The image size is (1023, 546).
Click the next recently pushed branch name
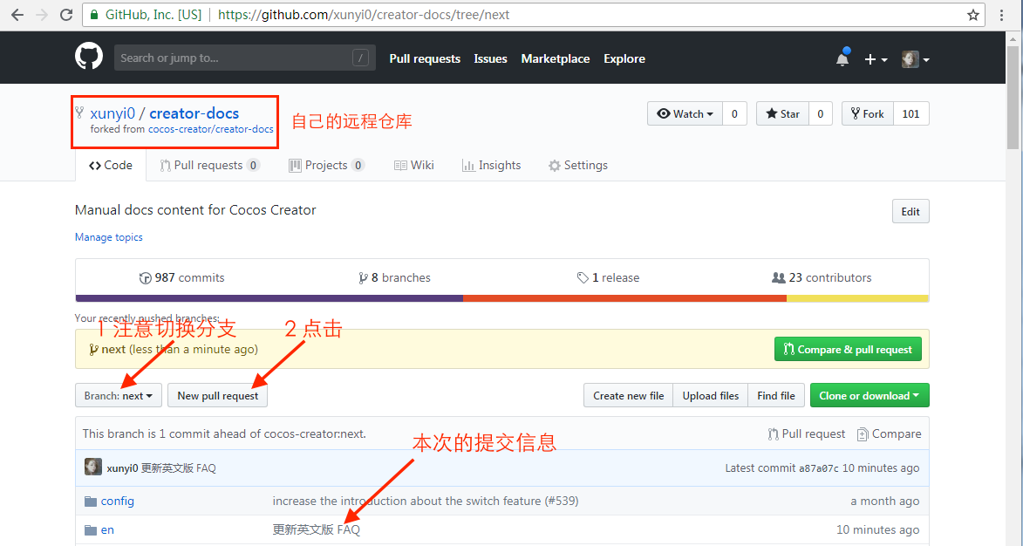[113, 350]
